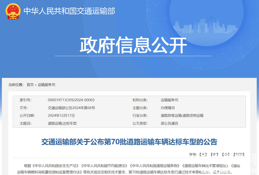Viewport: 259px width, 175px height.
Task: Click body paragraph starting with 根据
Action: click(129, 169)
